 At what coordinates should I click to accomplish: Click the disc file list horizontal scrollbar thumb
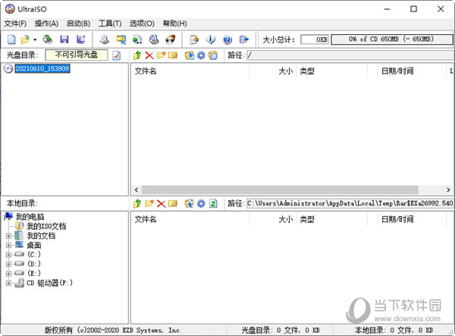pos(280,190)
